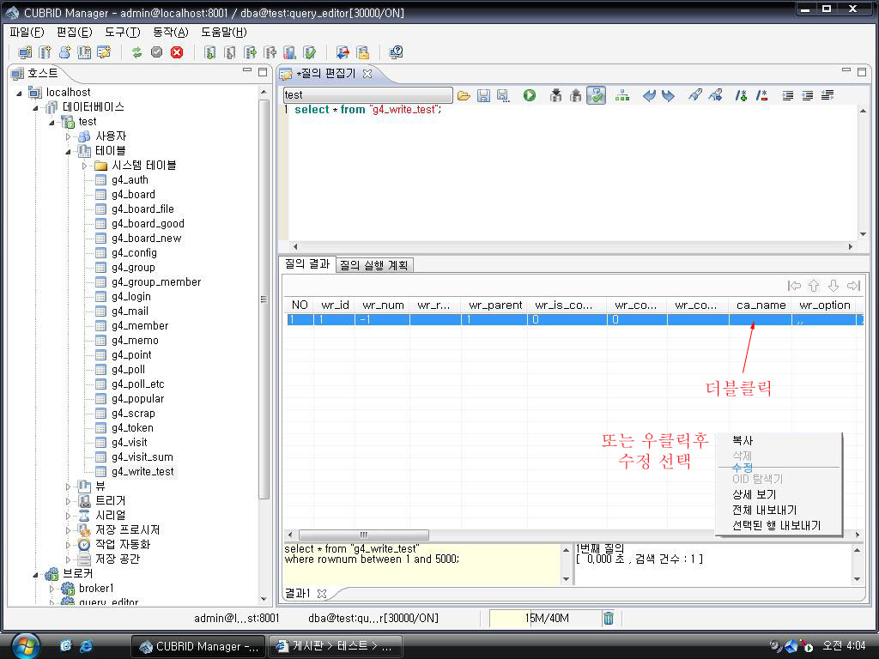Choose 전체 내보내기 from the context menu
The height and width of the screenshot is (659, 879).
764,510
